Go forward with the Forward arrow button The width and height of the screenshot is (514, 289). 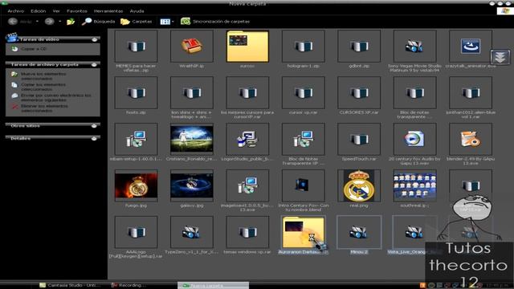coord(49,22)
